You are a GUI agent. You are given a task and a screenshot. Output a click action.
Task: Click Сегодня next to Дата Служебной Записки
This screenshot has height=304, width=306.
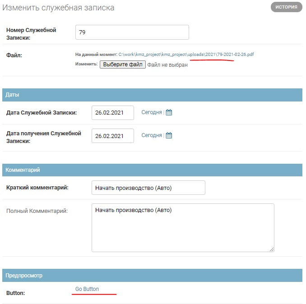[x=152, y=112]
